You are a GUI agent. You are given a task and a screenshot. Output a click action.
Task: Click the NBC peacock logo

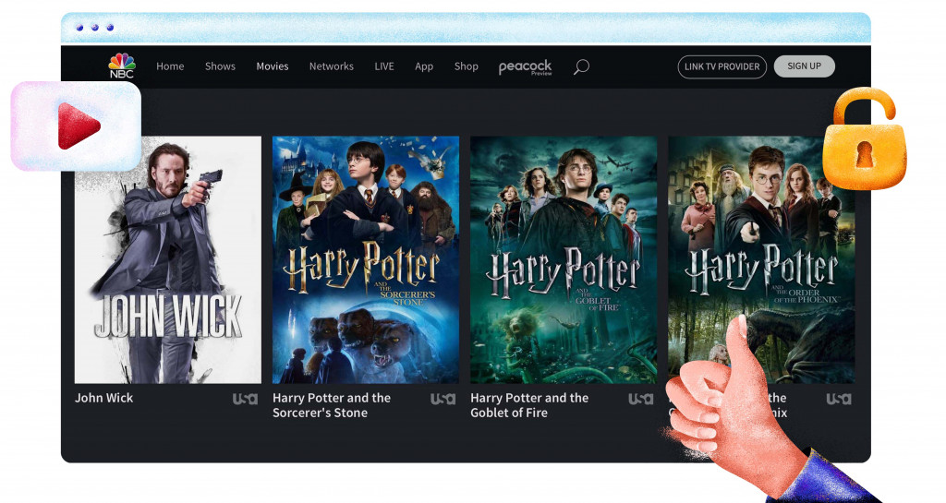tap(121, 66)
